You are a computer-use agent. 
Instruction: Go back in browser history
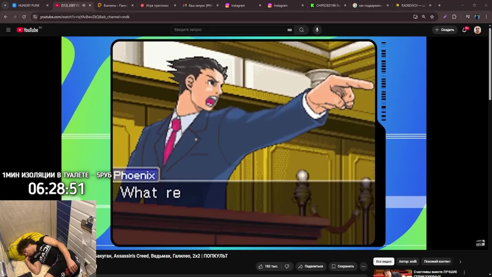(5, 17)
